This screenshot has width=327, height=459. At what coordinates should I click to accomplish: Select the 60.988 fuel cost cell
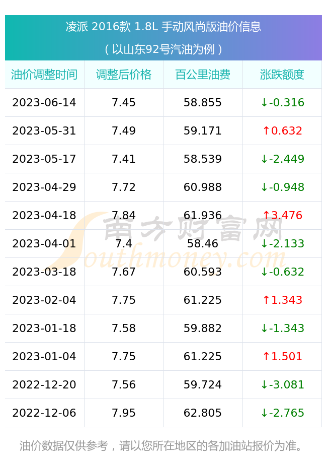point(203,187)
